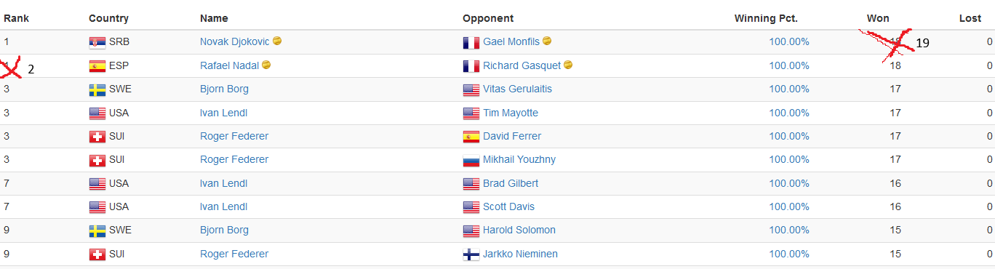Select the Tim Mayotte opponent link
This screenshot has height=269, width=995.
[x=511, y=113]
